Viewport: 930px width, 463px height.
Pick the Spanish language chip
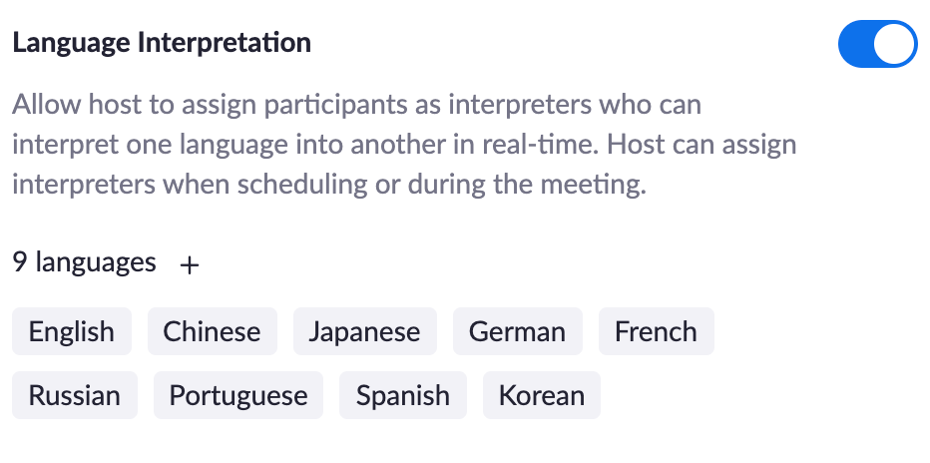pos(403,395)
